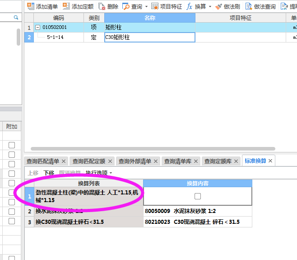
Task: Click the C30矩形柱 name input cell
Action: (150, 37)
